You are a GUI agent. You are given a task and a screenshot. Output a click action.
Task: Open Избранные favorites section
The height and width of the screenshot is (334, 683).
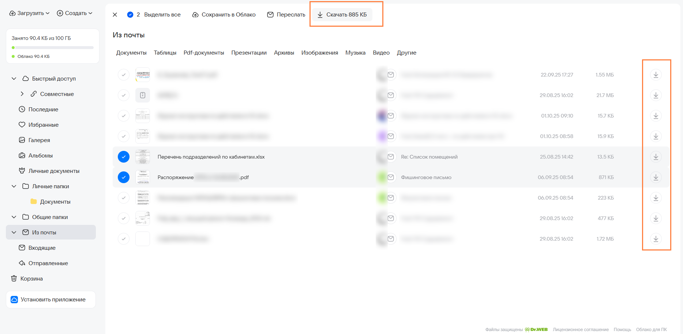43,125
